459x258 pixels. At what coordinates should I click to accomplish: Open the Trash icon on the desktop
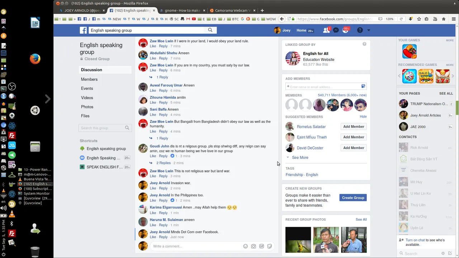point(35,252)
